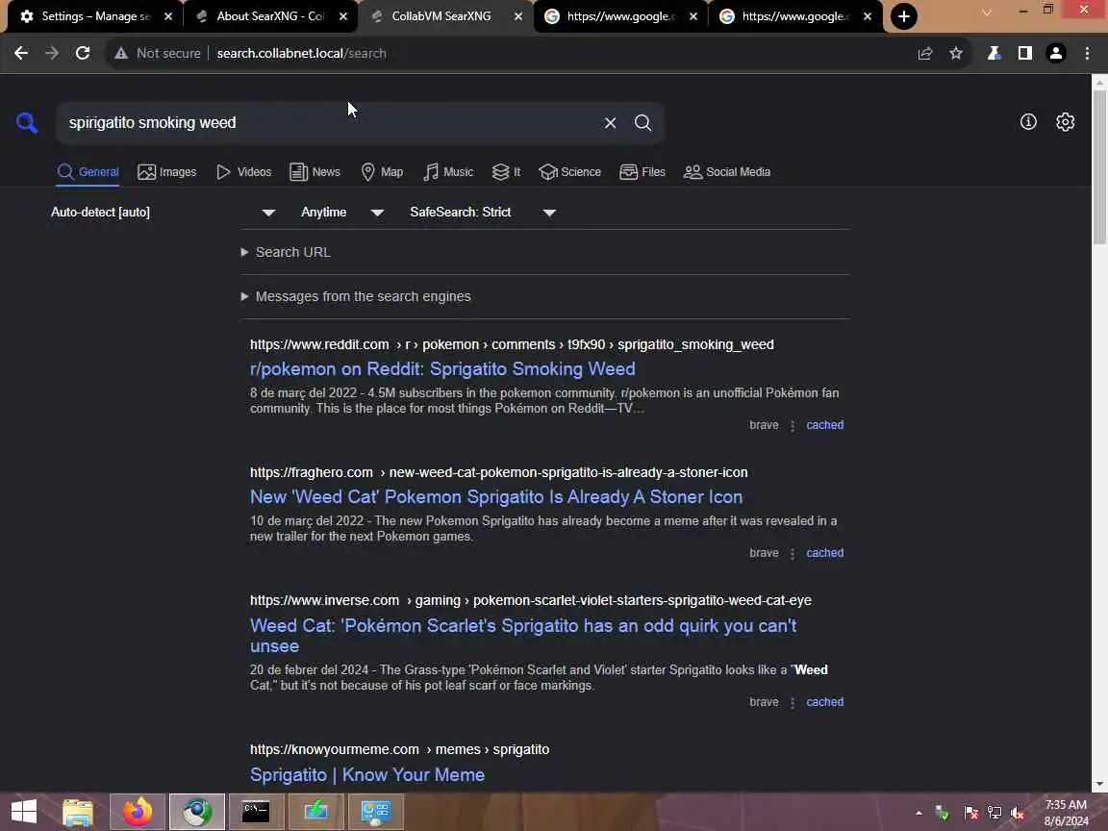
Task: Show hidden system tray icons
Action: pos(919,813)
